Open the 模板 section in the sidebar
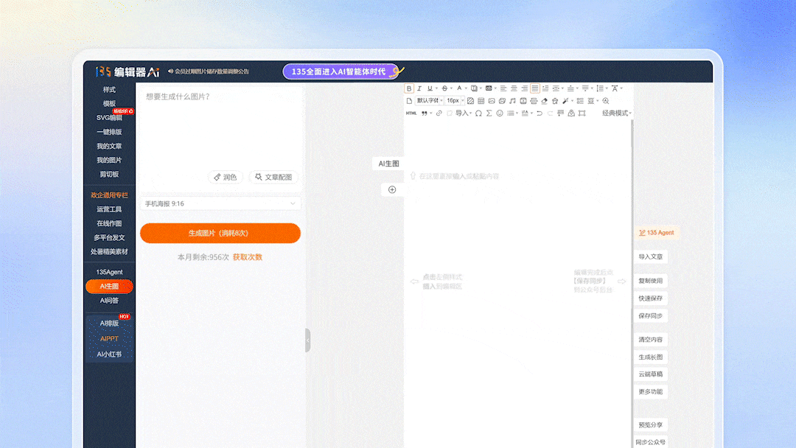Viewport: 796px width, 448px height. [x=109, y=104]
